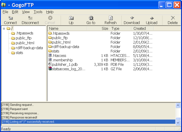Sort files by Size column header
The image size is (182, 132).
[98, 28]
